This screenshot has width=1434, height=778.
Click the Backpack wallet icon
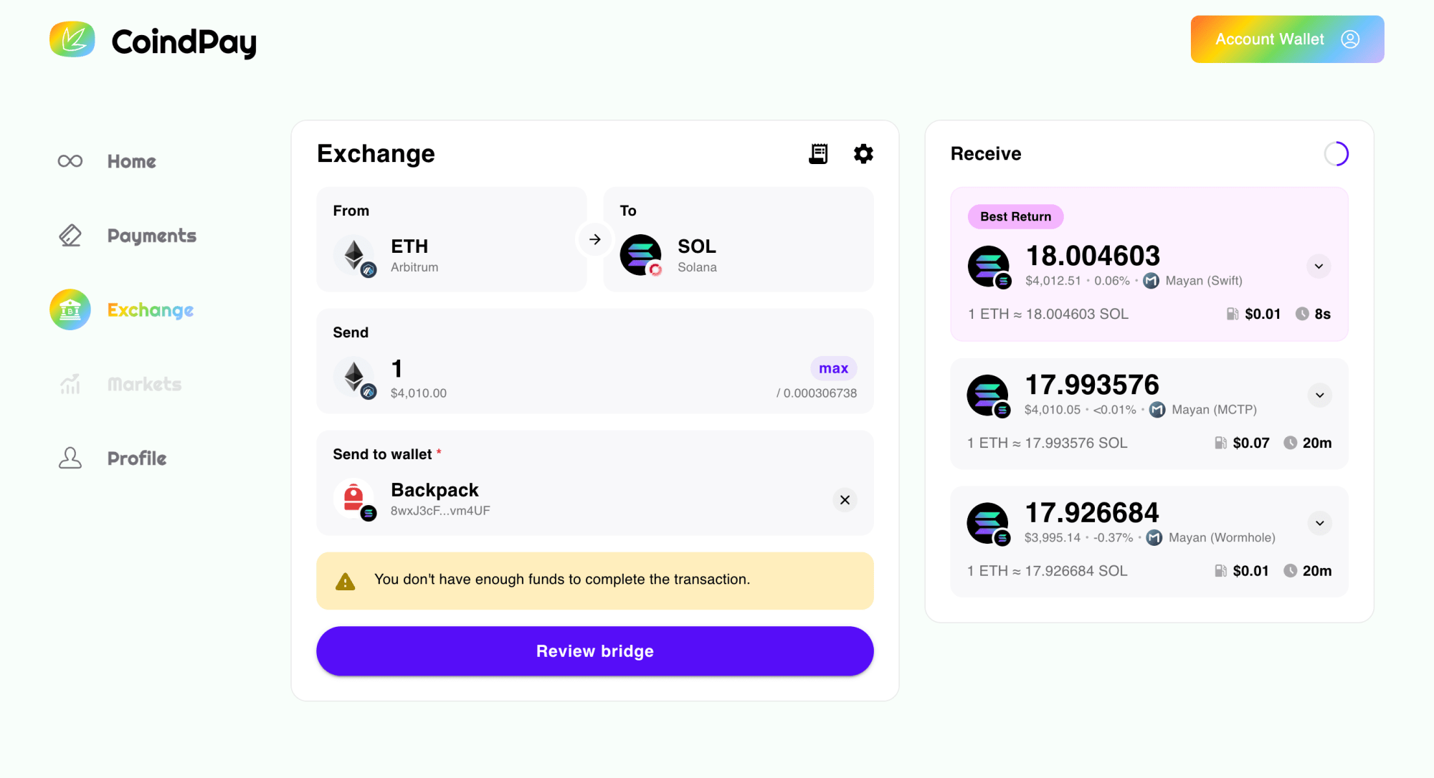(x=354, y=499)
